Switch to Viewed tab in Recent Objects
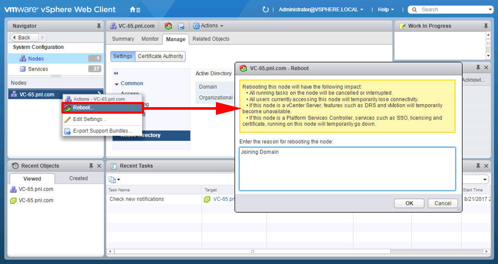The image size is (498, 264). coord(32,178)
